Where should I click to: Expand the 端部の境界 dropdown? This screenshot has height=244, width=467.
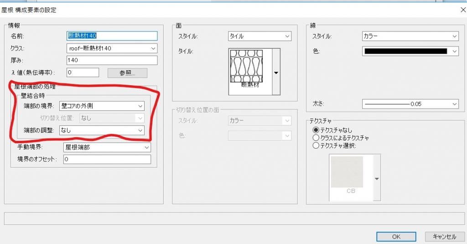pos(101,106)
